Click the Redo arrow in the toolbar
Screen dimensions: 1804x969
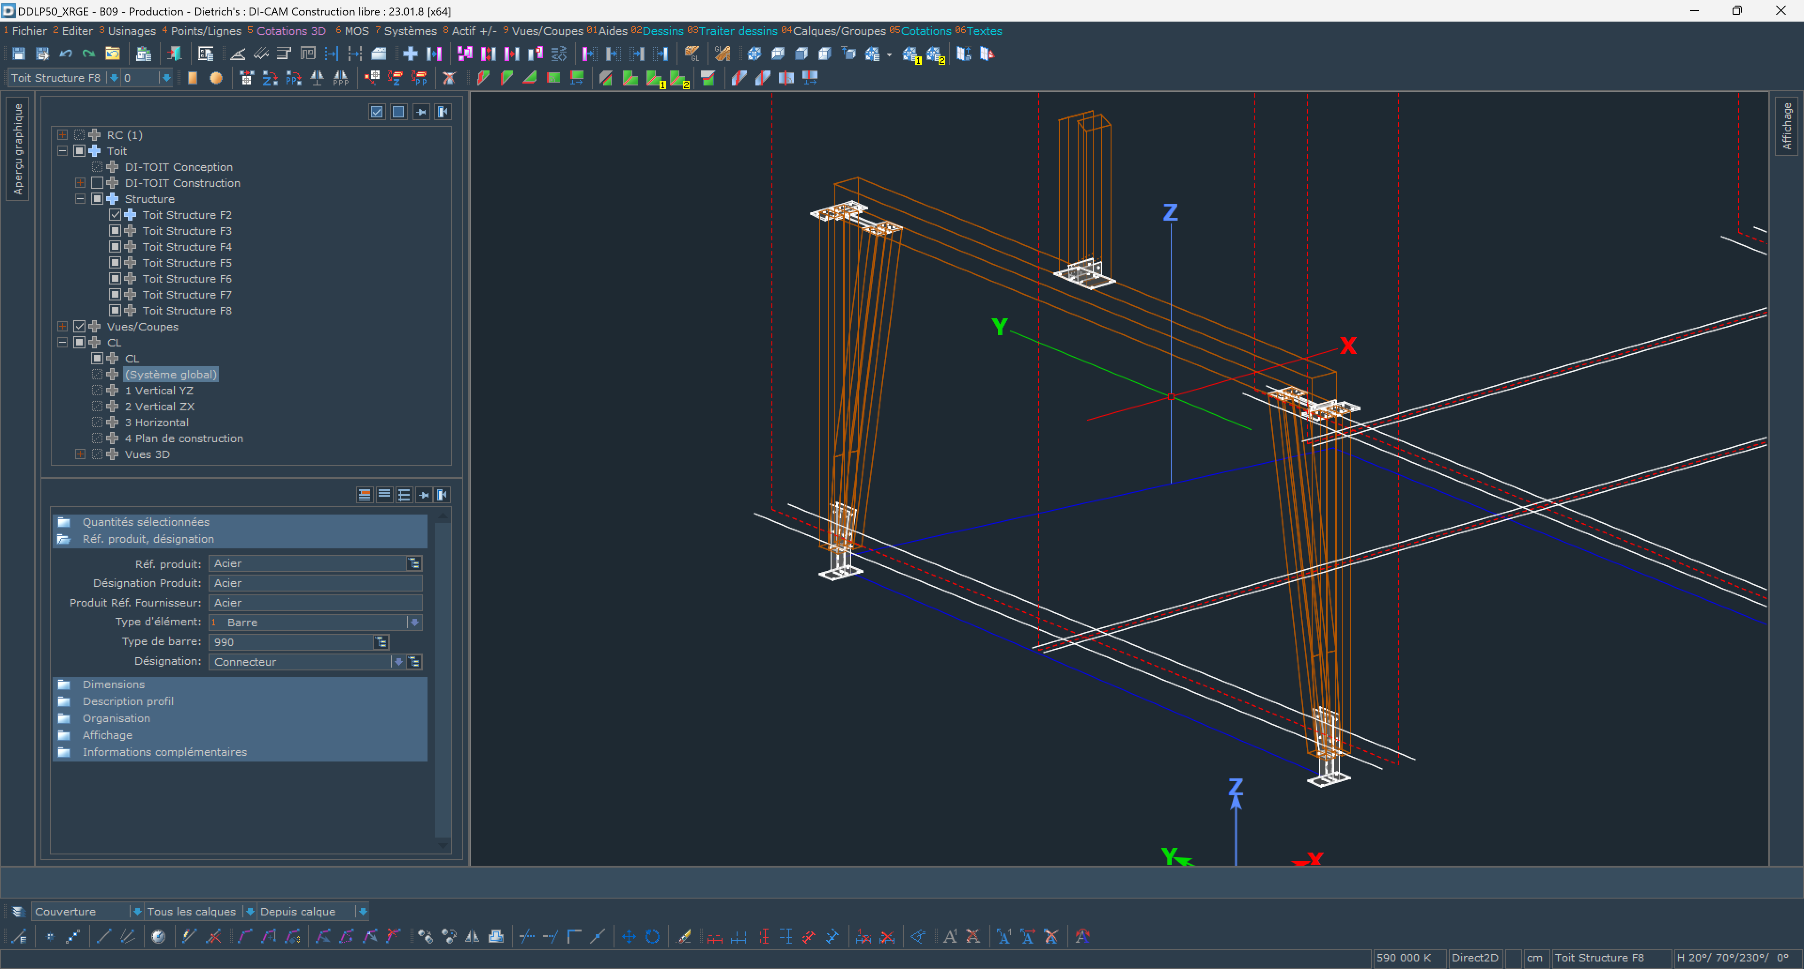(88, 54)
